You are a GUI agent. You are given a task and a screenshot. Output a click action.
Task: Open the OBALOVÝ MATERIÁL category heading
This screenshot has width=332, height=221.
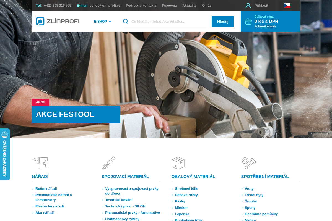193,177
